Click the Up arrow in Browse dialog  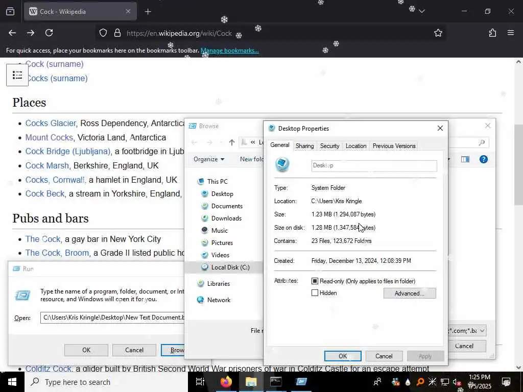(x=232, y=143)
